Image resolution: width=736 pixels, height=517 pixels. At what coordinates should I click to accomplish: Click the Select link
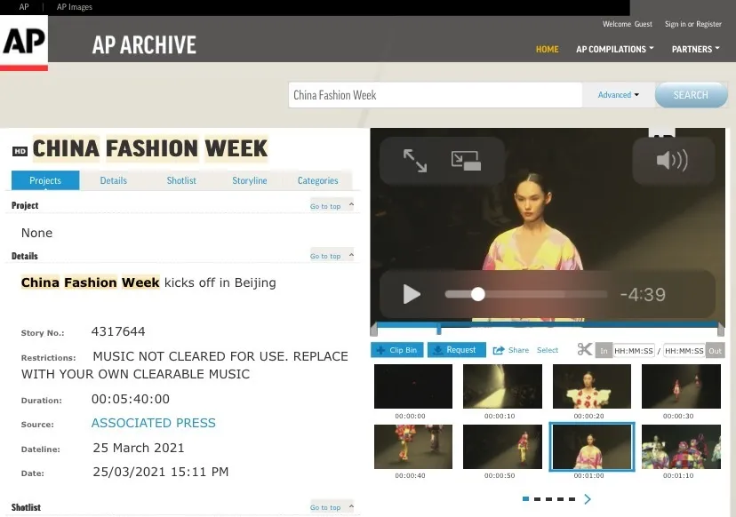[548, 350]
